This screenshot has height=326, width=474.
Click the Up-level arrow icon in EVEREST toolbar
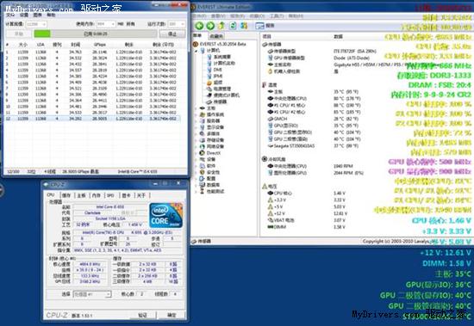221,26
